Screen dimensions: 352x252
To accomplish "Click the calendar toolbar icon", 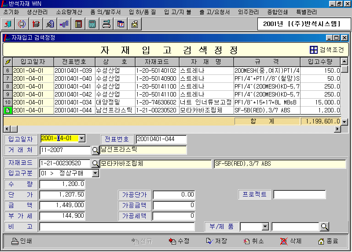I will pyautogui.click(x=121, y=24).
